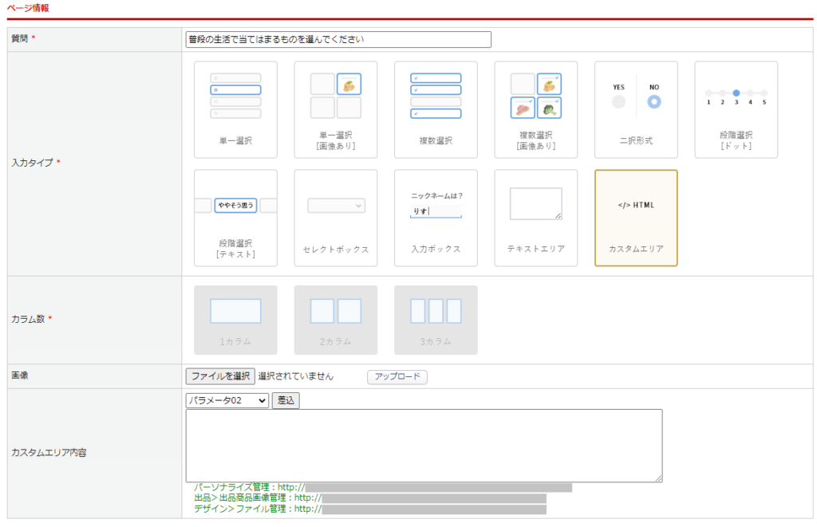Click the 差込 insert button

click(x=286, y=400)
